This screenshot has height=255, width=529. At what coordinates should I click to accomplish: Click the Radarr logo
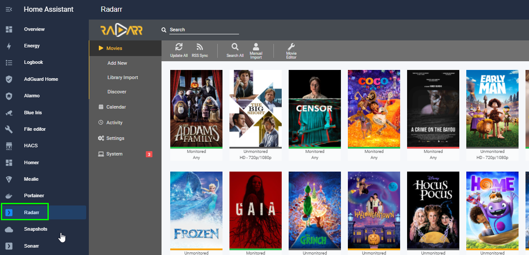click(121, 30)
